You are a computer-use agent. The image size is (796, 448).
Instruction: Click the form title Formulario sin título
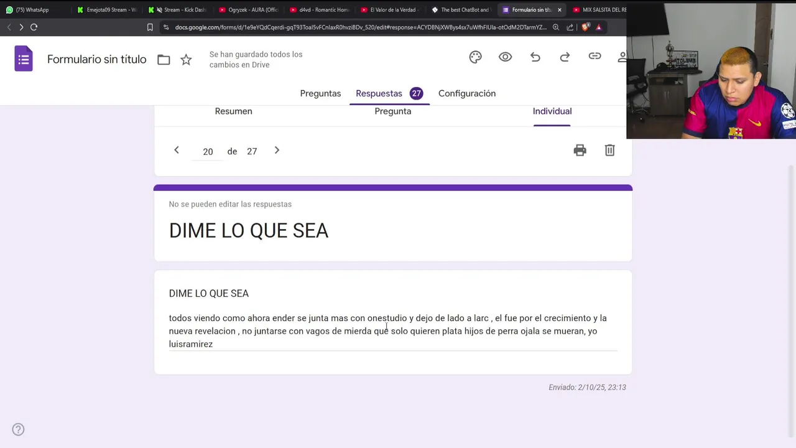coord(97,60)
